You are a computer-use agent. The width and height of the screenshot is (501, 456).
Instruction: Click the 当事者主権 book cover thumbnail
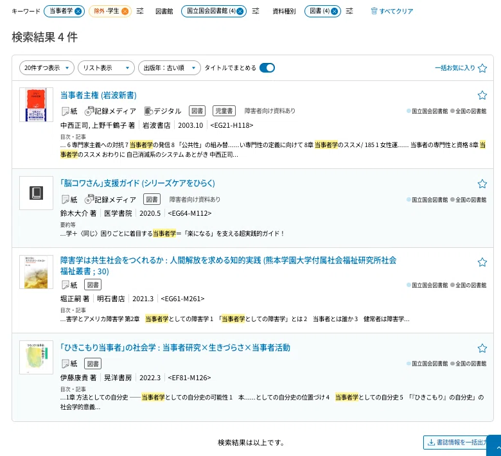[36, 105]
